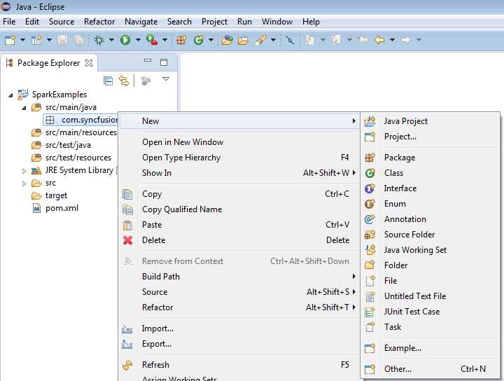504x381 pixels.
Task: Create a new Java Working Set
Action: [430, 250]
